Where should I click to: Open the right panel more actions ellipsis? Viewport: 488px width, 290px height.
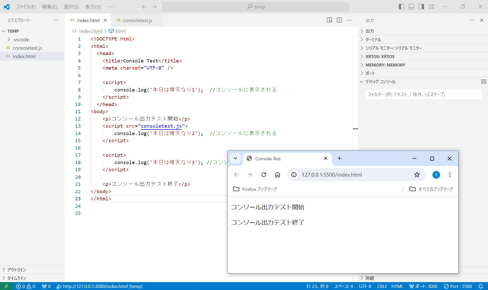pyautogui.click(x=472, y=20)
